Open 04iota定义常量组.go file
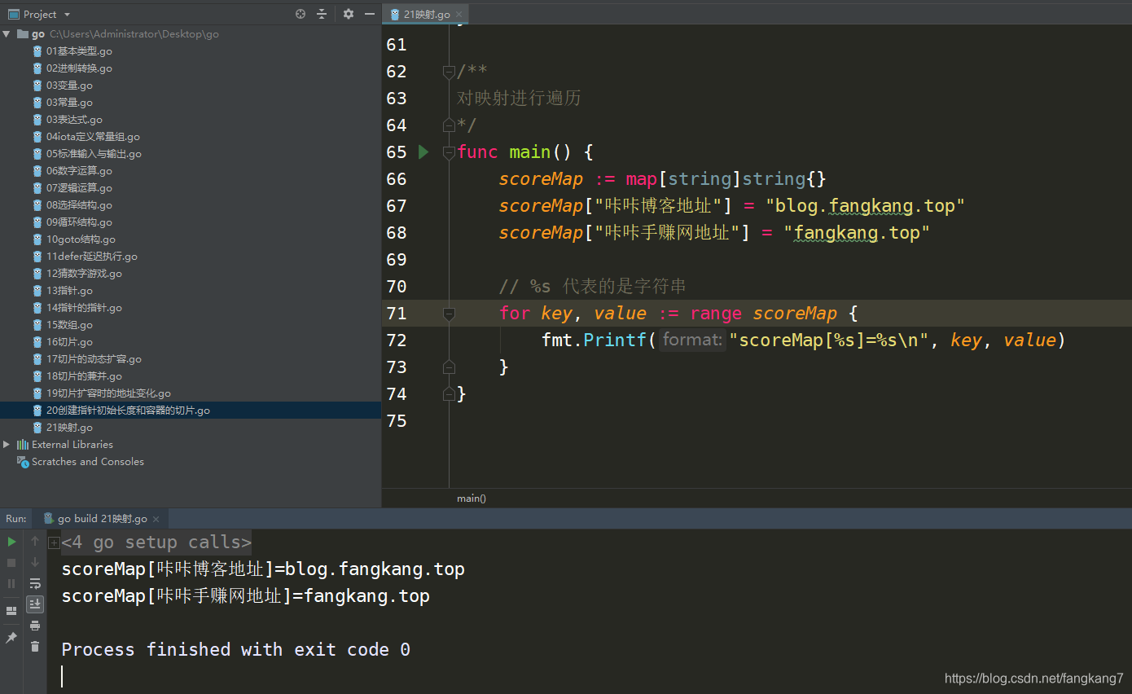This screenshot has width=1132, height=694. point(93,137)
